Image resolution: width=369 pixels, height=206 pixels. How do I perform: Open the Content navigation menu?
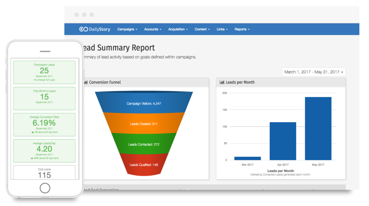point(202,29)
